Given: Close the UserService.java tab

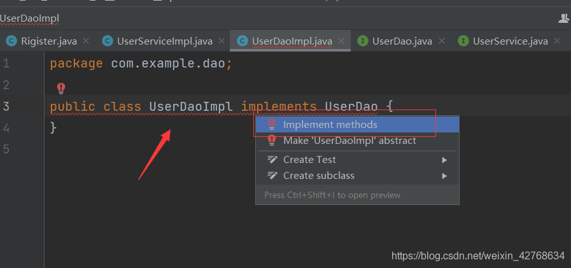Looking at the screenshot, I should pos(557,41).
